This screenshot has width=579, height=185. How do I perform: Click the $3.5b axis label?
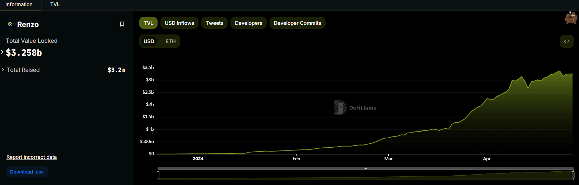coord(148,68)
